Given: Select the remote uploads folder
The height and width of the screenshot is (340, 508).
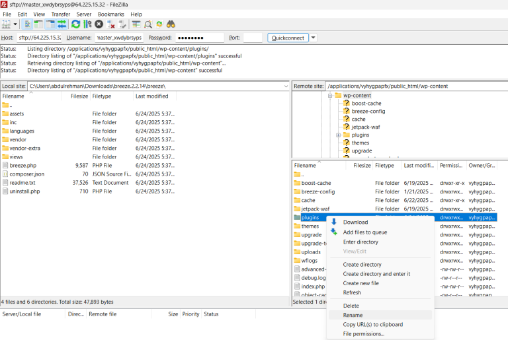Looking at the screenshot, I should click(311, 252).
